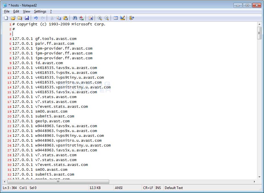264x193 pixels.
Task: Click the Browse files toolbar icon
Action: coord(20,18)
